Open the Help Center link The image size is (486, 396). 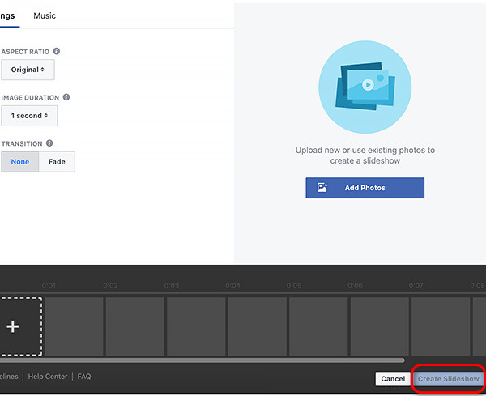[48, 377]
